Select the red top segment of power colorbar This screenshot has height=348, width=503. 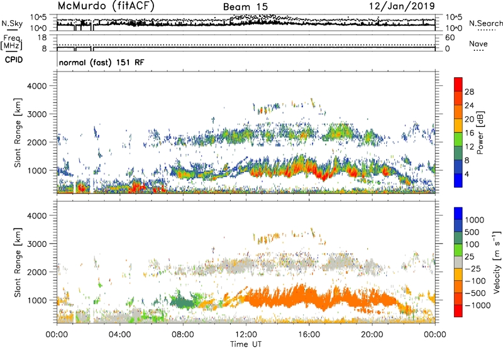coord(458,84)
